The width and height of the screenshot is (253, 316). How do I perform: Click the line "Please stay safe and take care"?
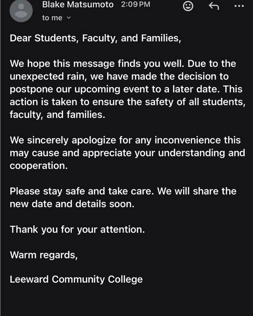tap(81, 191)
